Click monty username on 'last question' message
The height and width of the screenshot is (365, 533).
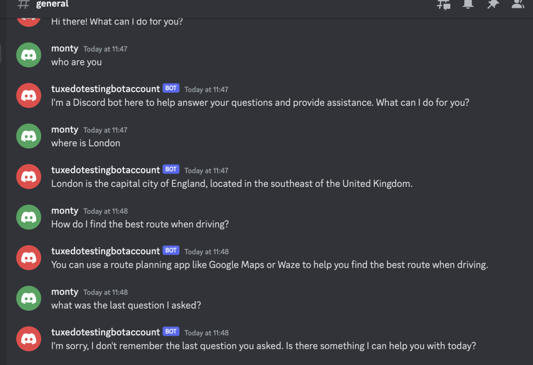tap(65, 292)
